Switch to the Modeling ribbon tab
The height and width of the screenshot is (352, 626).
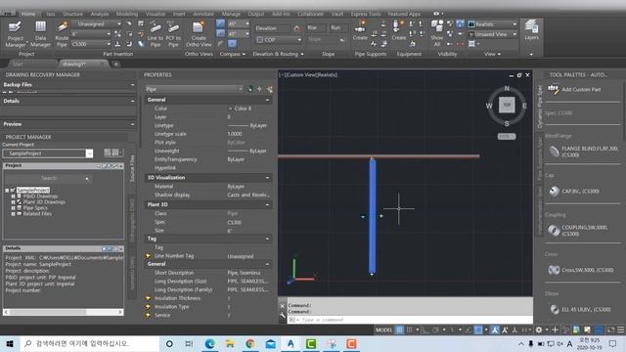(127, 14)
